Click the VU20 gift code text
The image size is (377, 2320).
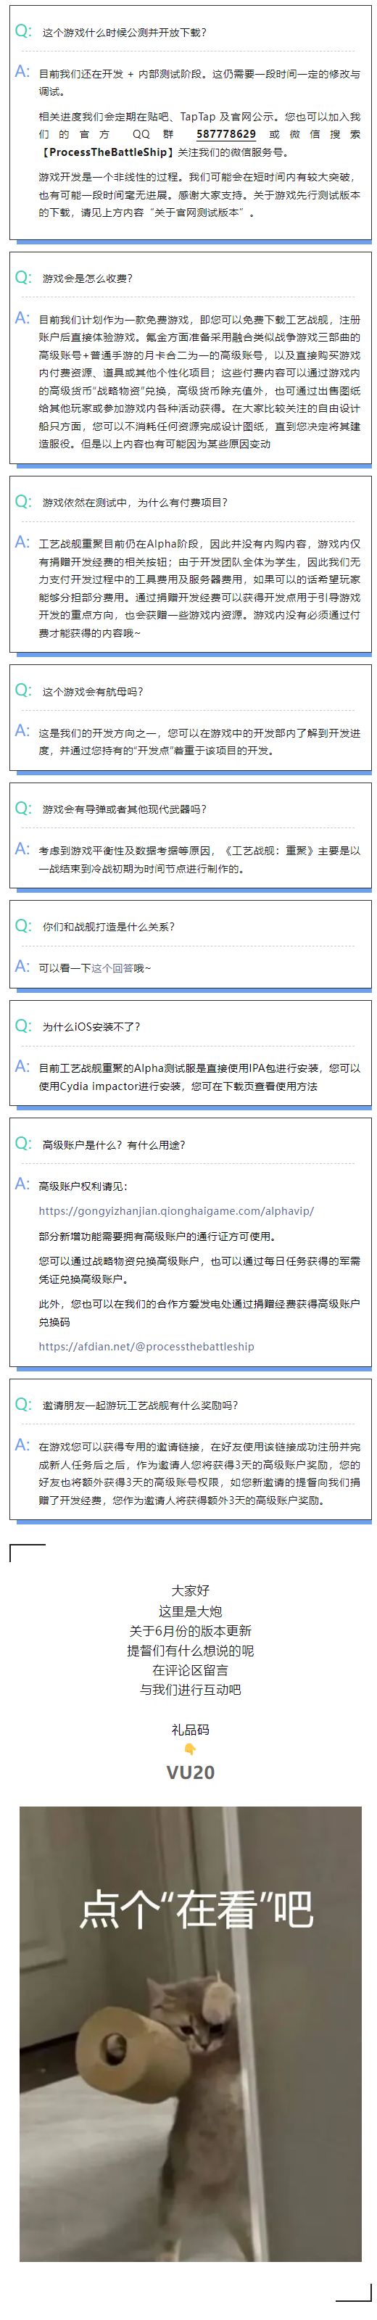point(191,1772)
